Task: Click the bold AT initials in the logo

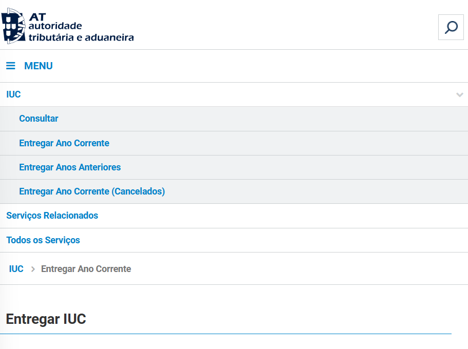Action: 38,16
